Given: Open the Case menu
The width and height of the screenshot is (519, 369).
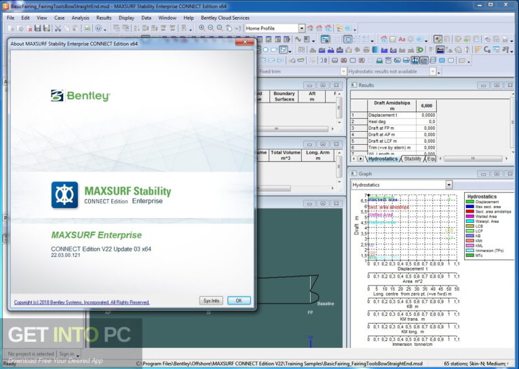Looking at the screenshot, I should tap(60, 18).
